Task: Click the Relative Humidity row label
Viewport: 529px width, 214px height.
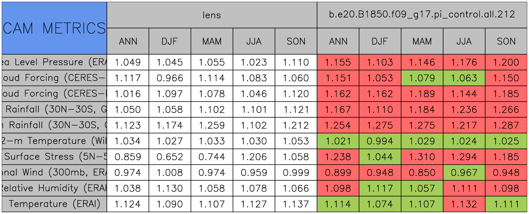Action: point(54,188)
